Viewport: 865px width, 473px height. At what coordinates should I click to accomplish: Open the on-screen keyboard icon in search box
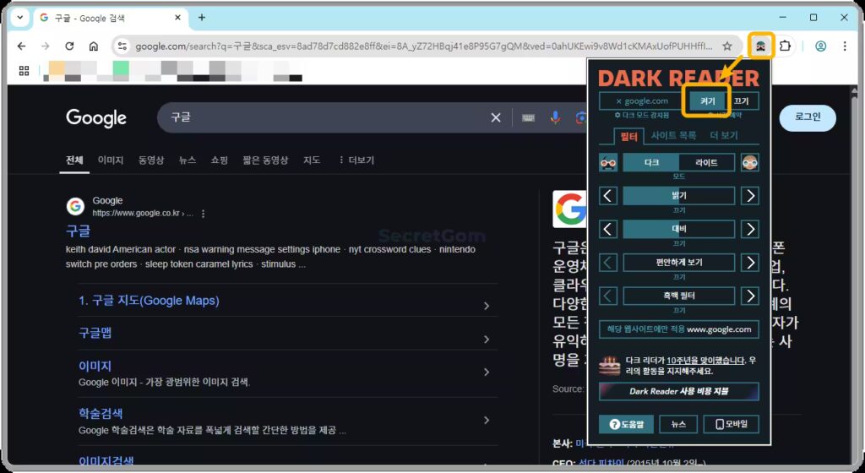click(529, 117)
